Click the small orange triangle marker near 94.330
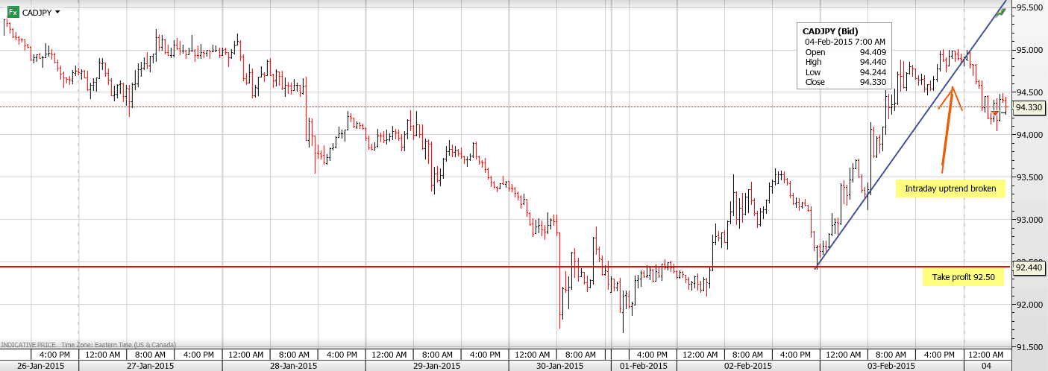 pos(995,113)
